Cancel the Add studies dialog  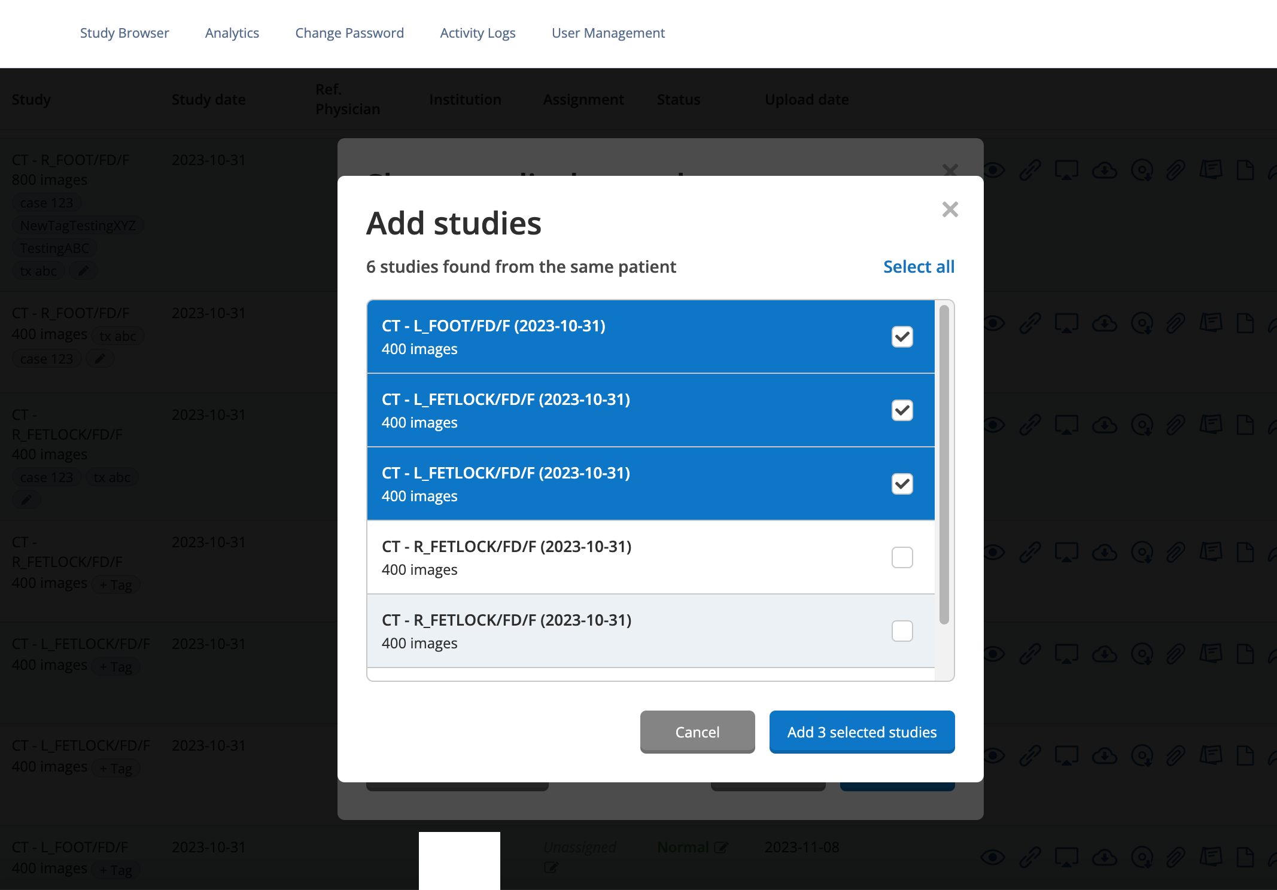click(697, 732)
